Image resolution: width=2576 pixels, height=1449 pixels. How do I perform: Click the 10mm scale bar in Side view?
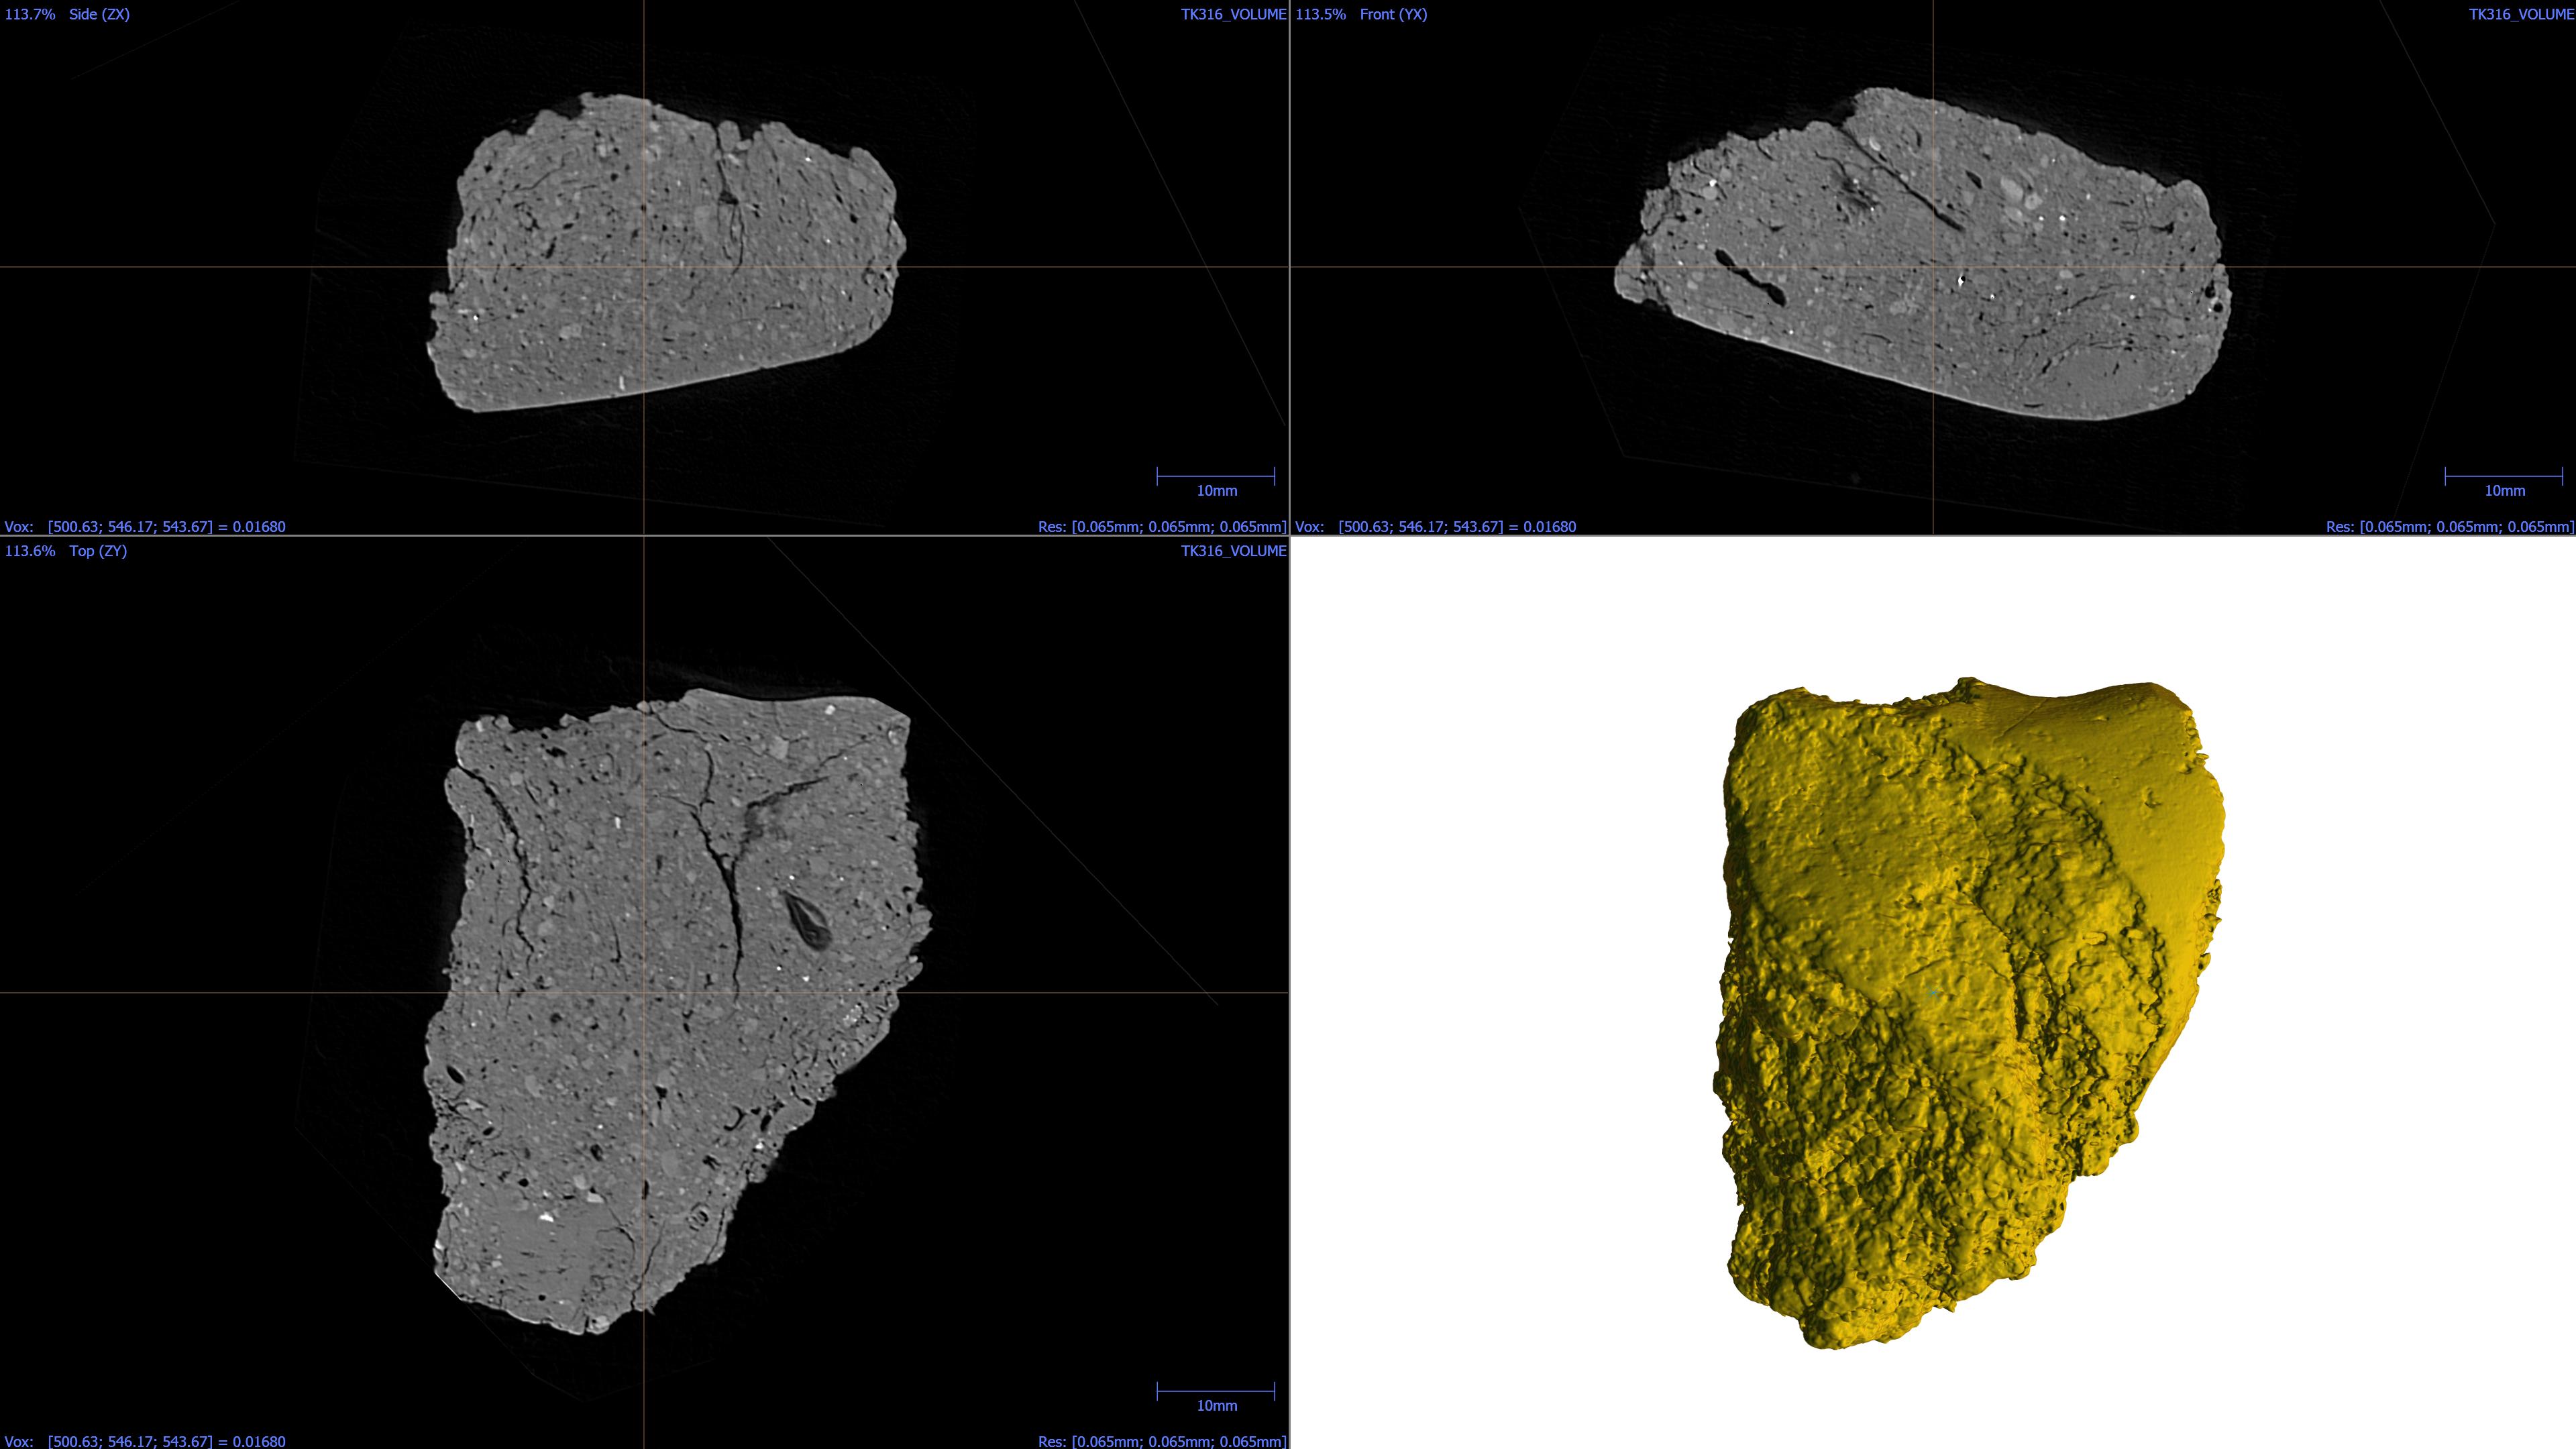point(1216,482)
